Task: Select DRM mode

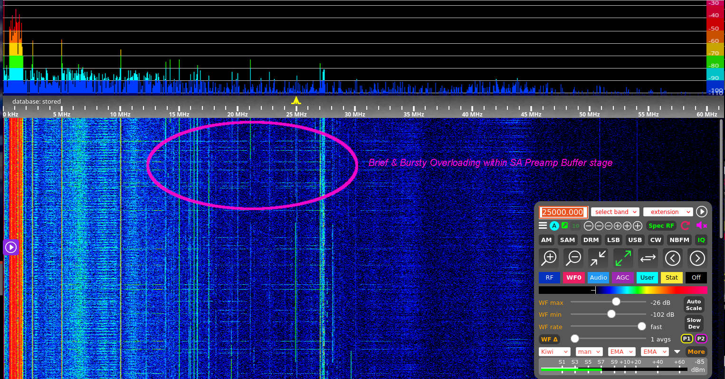Action: (591, 240)
